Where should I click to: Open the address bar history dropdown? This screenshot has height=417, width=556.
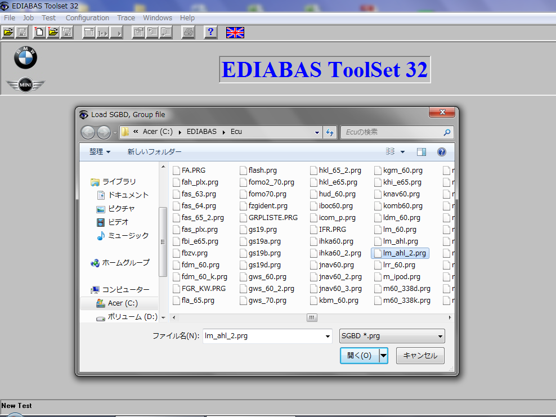pyautogui.click(x=317, y=132)
